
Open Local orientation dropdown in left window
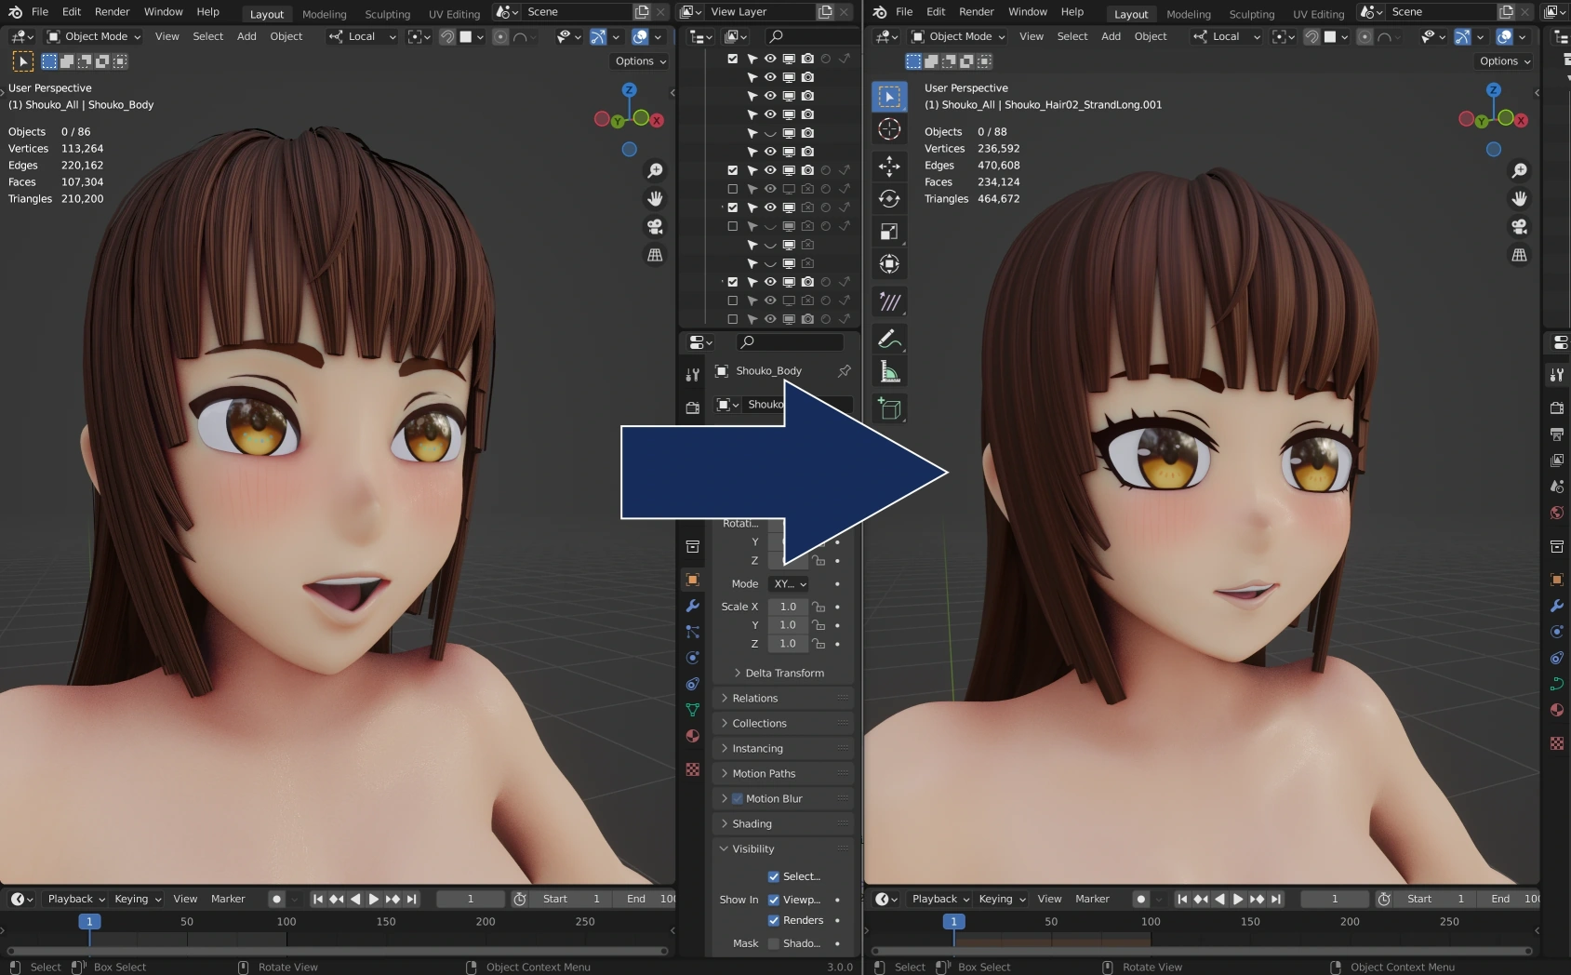click(x=362, y=36)
